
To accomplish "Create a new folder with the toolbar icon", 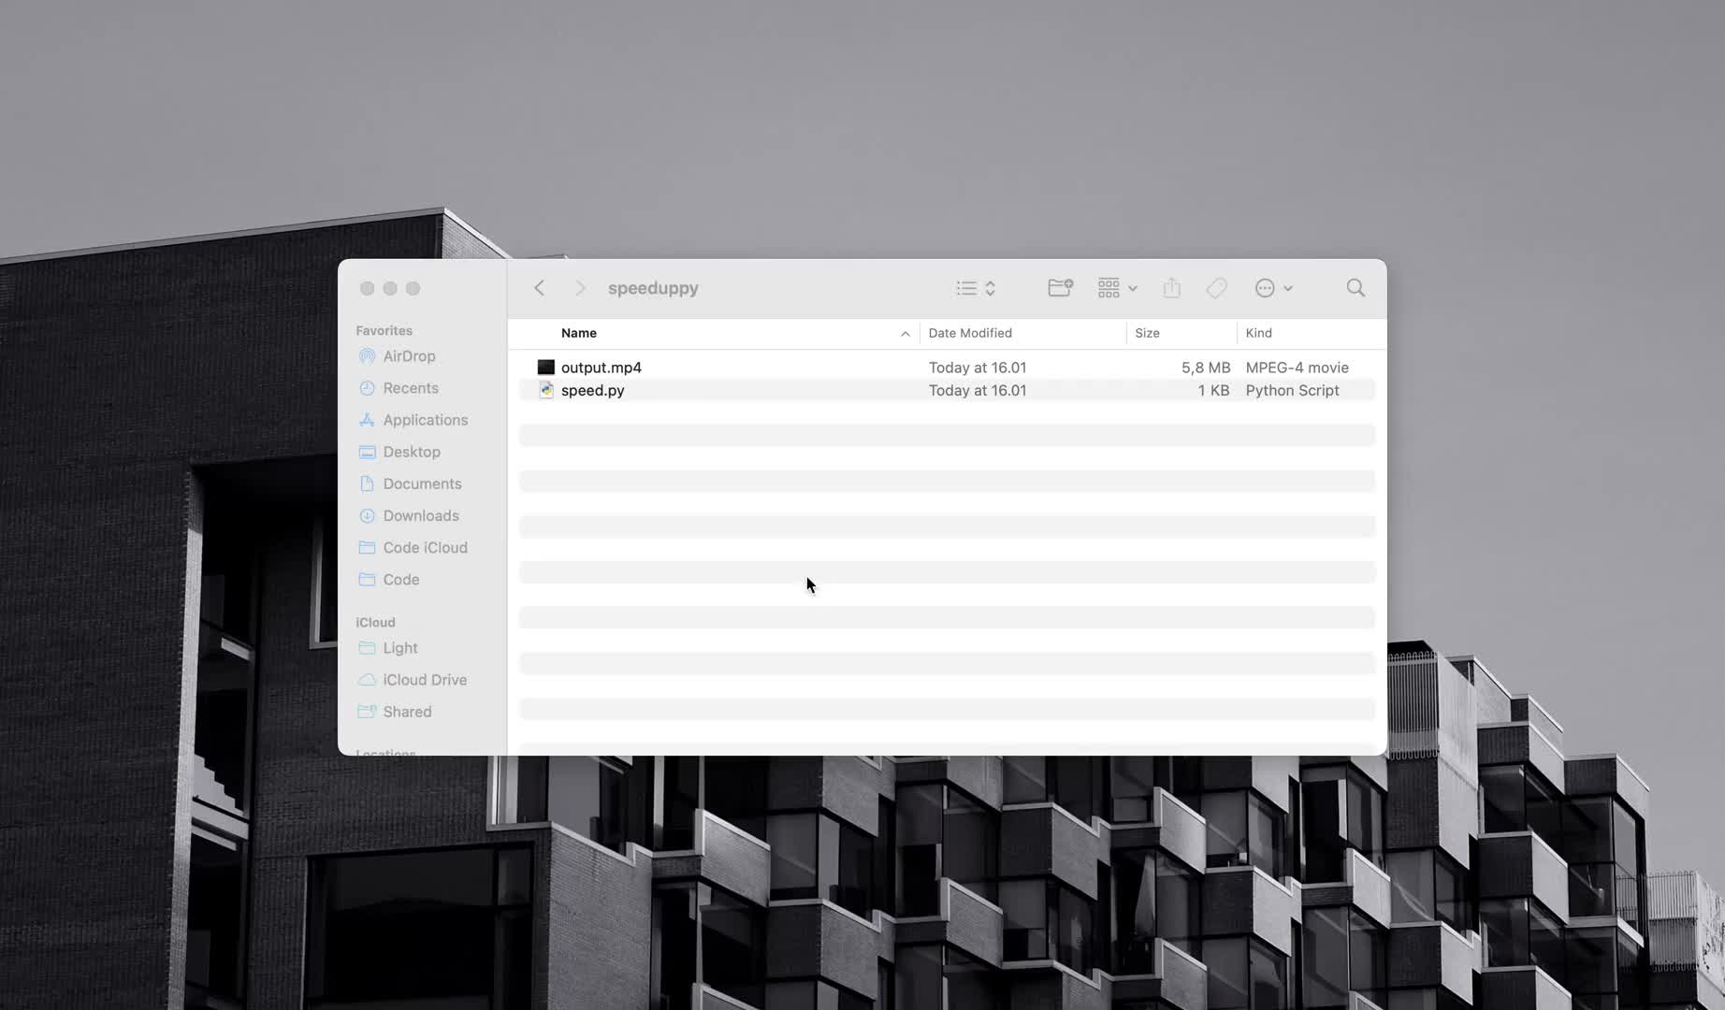I will pyautogui.click(x=1060, y=288).
